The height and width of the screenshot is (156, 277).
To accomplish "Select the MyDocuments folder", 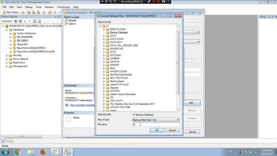I will click(117, 81).
